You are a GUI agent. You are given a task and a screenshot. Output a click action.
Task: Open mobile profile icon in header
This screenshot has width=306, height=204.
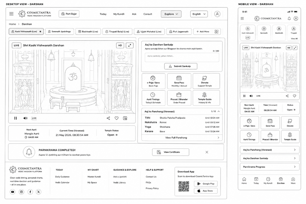click(296, 18)
